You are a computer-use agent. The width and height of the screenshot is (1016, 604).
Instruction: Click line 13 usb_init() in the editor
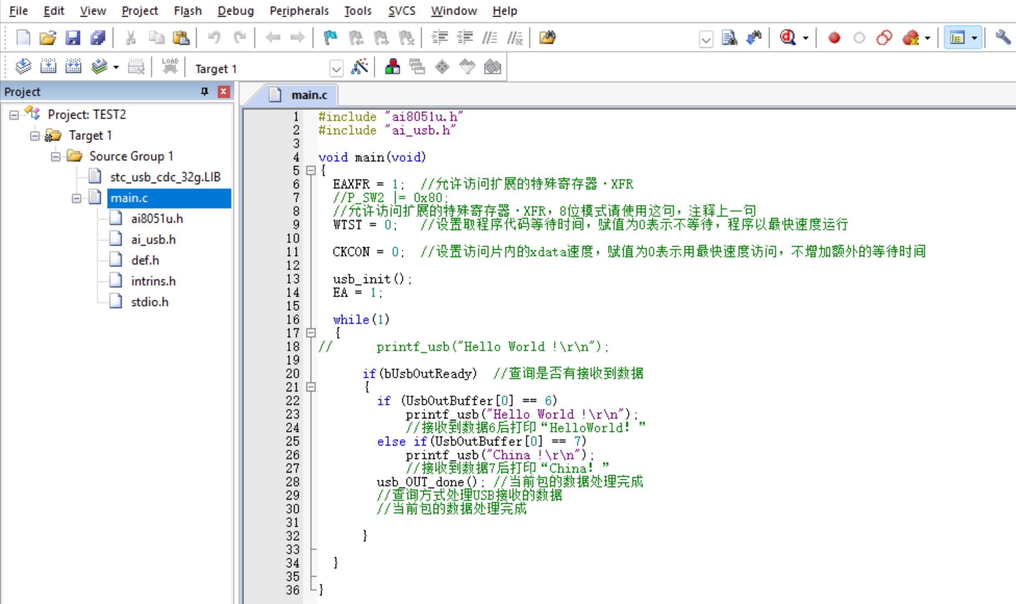[372, 279]
